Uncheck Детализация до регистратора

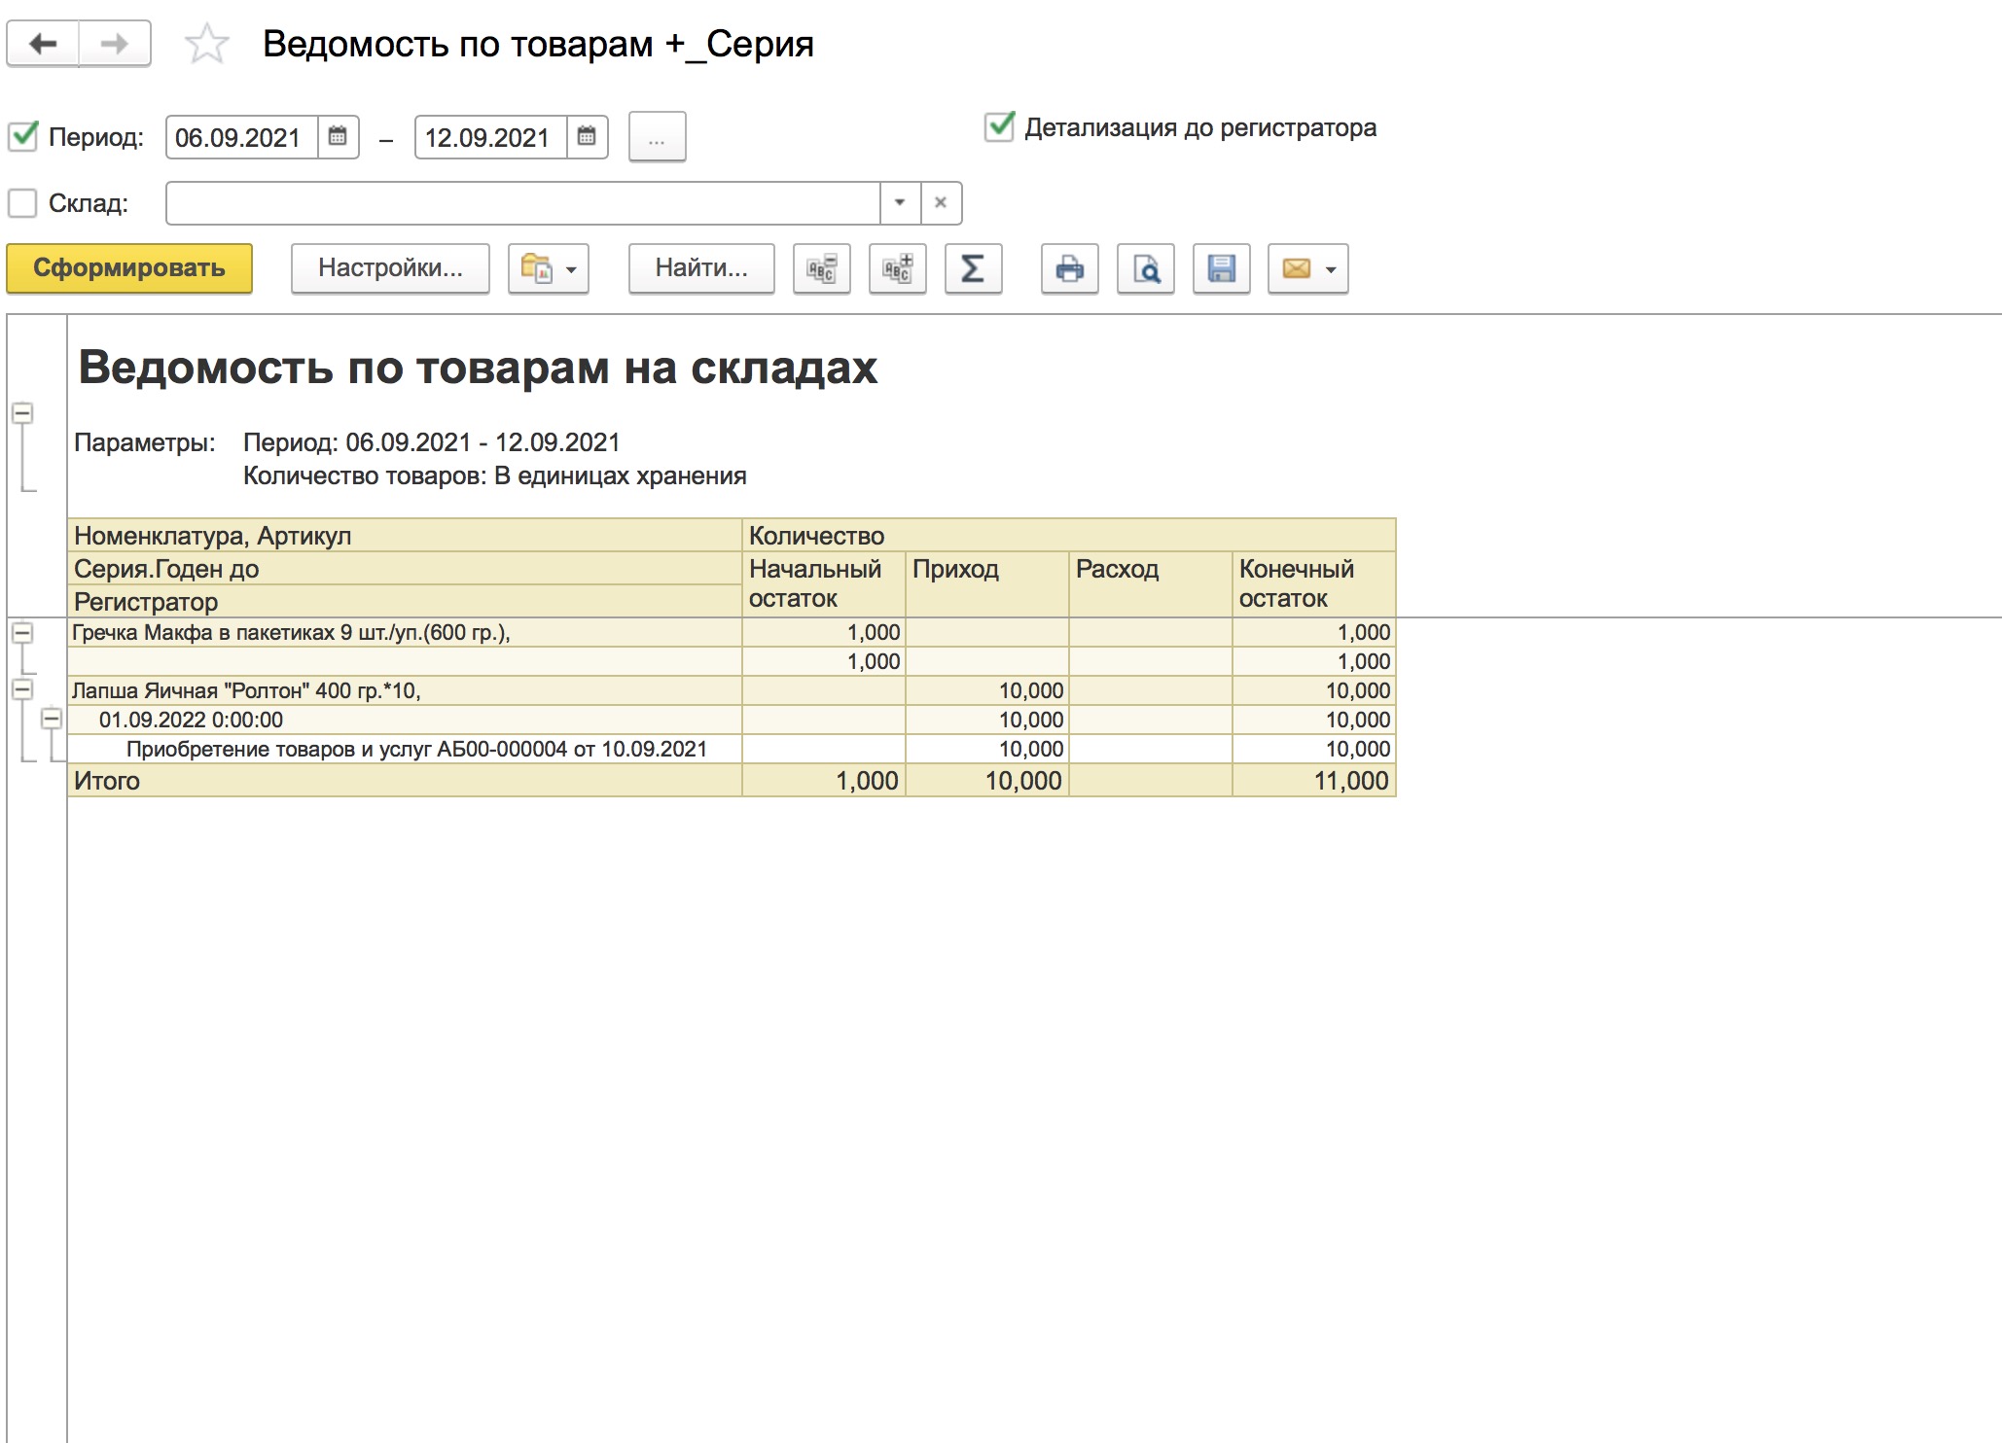coord(1000,127)
